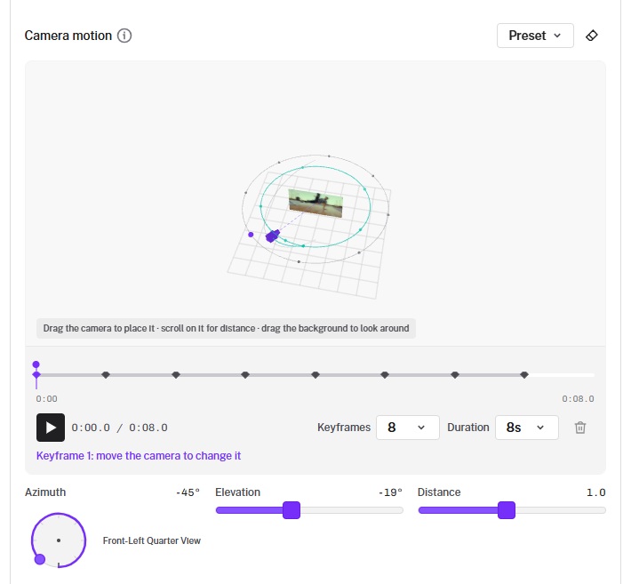
Task: Select the purple camera in 3D view
Action: 273,236
